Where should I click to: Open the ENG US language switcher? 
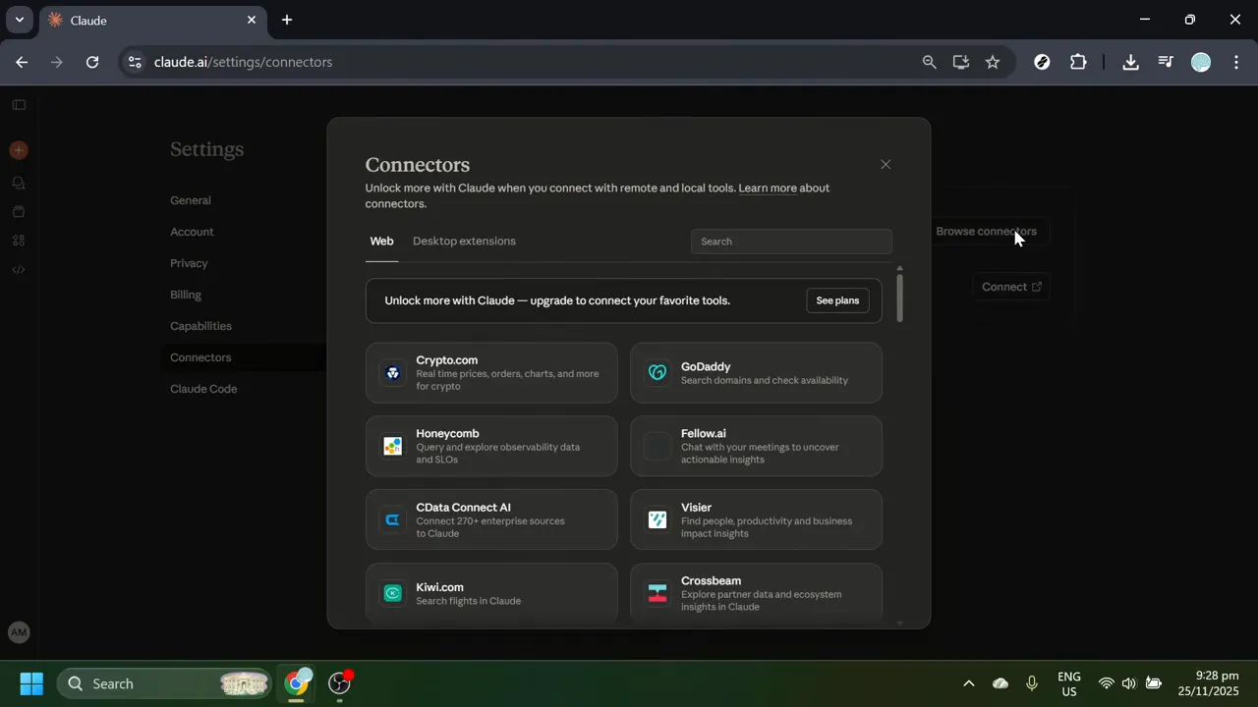(1068, 683)
